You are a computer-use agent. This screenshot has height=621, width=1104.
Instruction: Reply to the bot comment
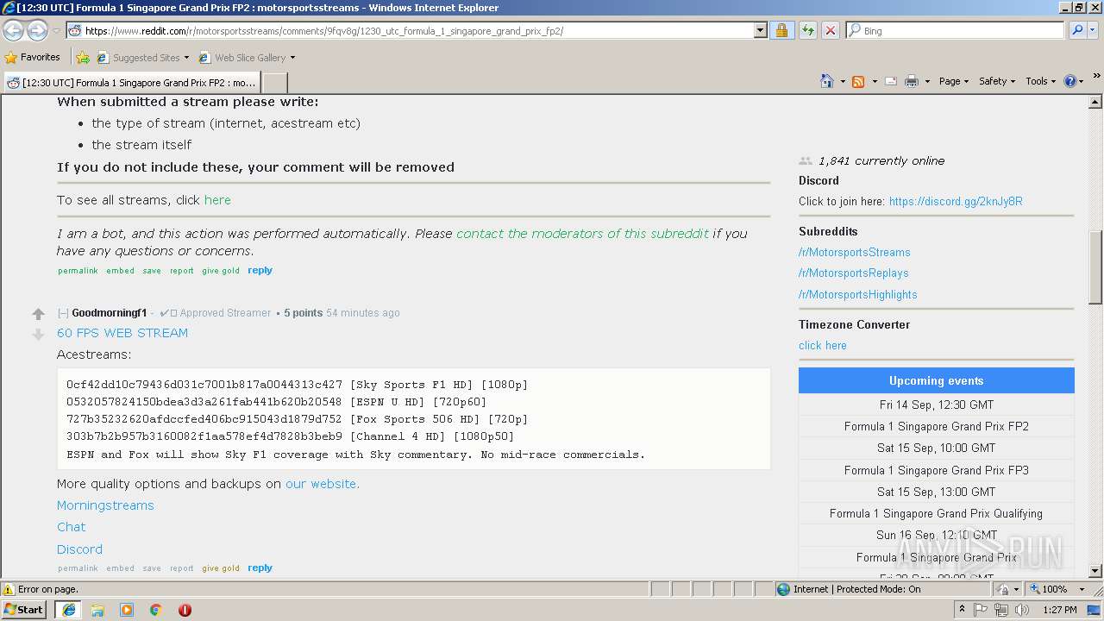260,270
